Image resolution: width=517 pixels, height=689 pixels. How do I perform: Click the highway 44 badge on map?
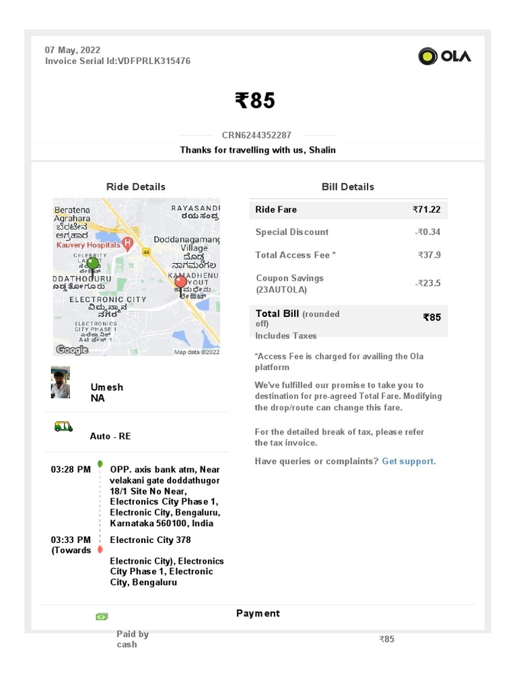pos(145,251)
